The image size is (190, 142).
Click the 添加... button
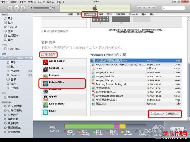pyautogui.click(x=157, y=114)
